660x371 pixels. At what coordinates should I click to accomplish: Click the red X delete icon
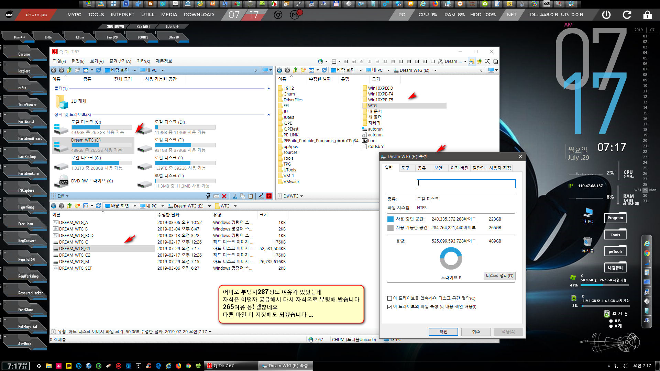[x=224, y=196]
